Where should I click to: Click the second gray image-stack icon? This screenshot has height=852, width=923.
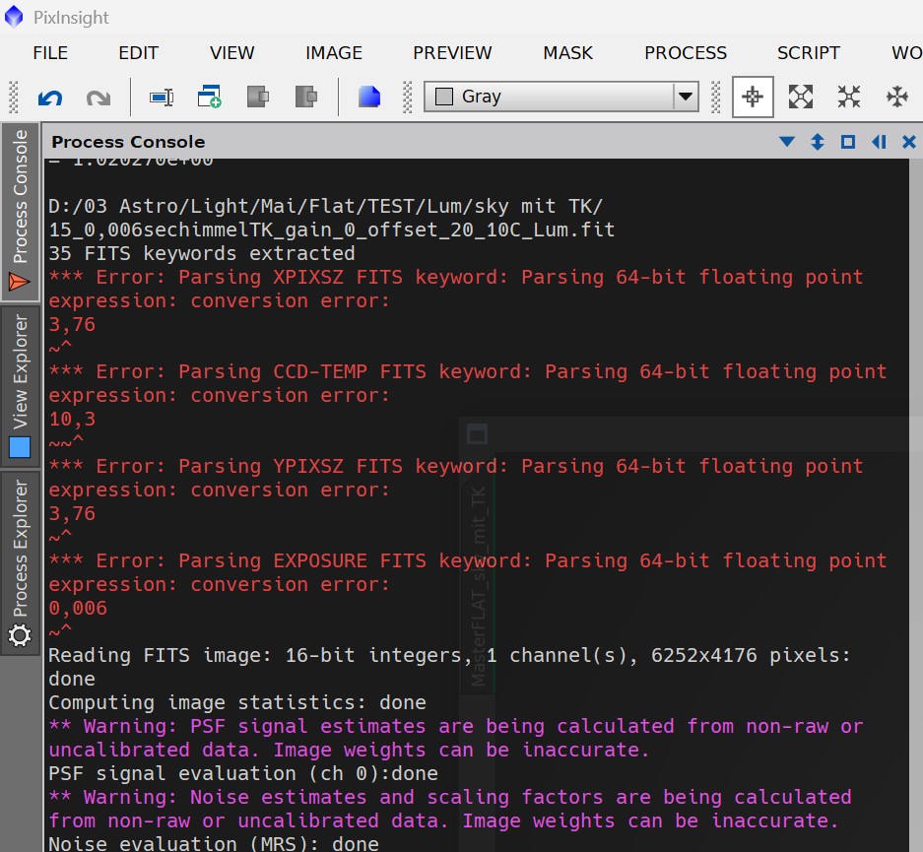click(x=306, y=97)
